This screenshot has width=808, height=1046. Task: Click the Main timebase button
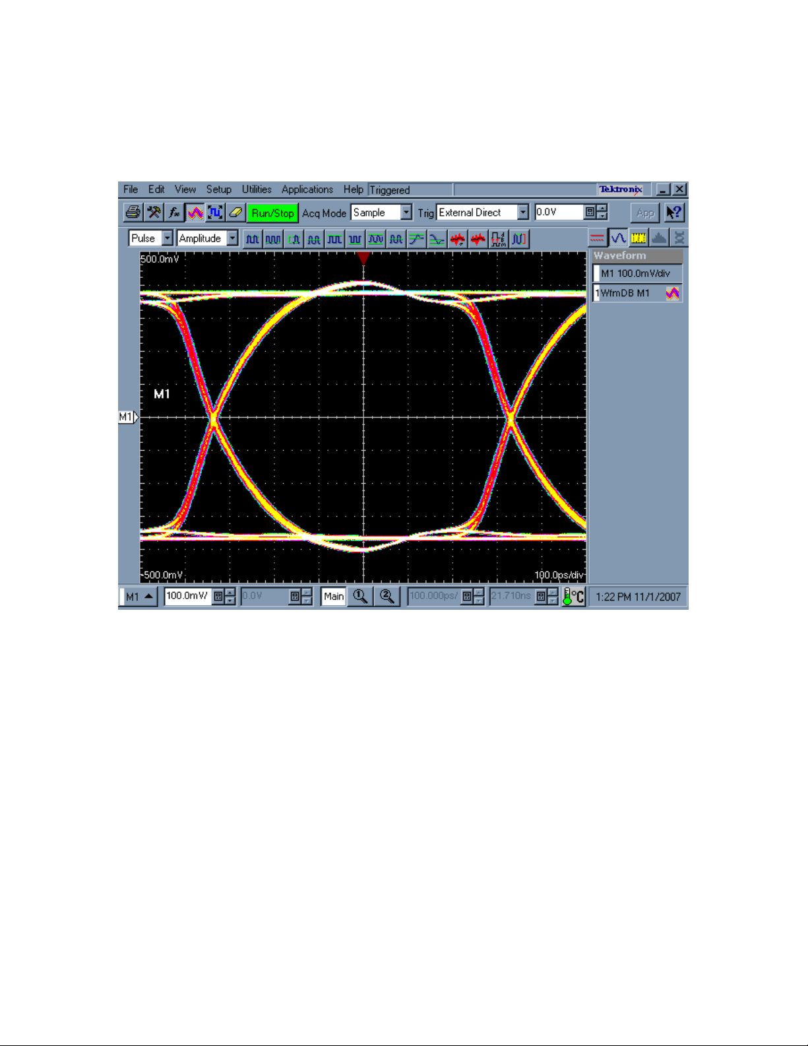[x=334, y=597]
